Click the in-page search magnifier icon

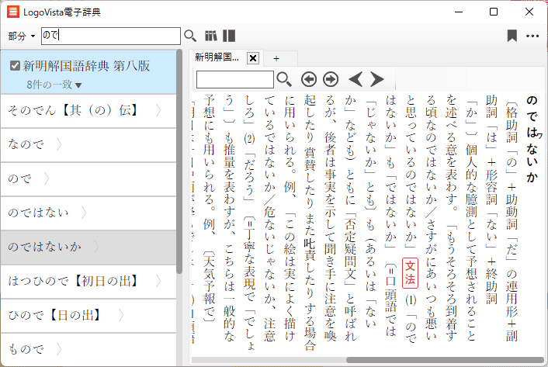tap(285, 79)
